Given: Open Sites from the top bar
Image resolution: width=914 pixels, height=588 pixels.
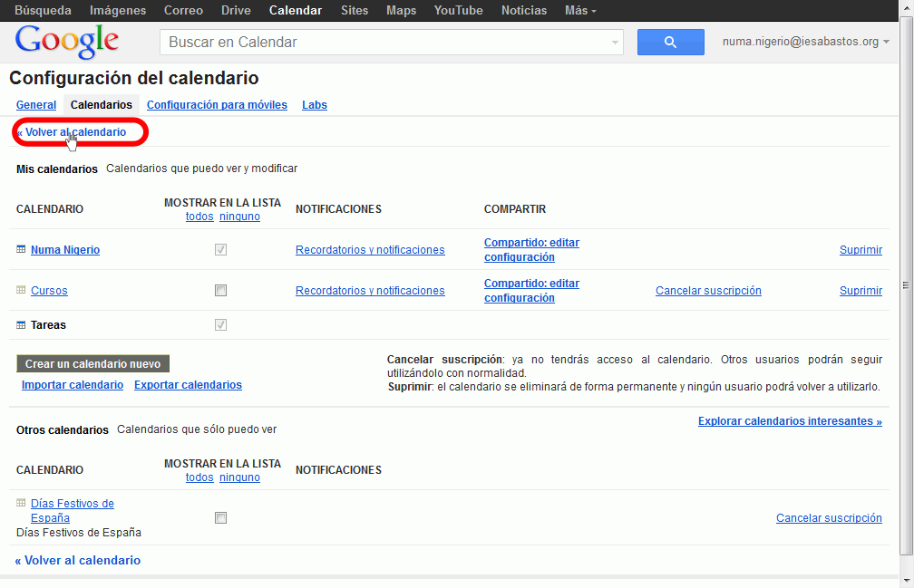Looking at the screenshot, I should point(355,11).
